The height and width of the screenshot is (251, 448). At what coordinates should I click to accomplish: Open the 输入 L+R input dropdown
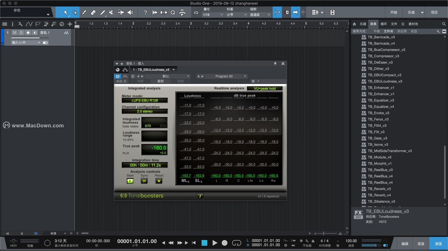point(26,43)
